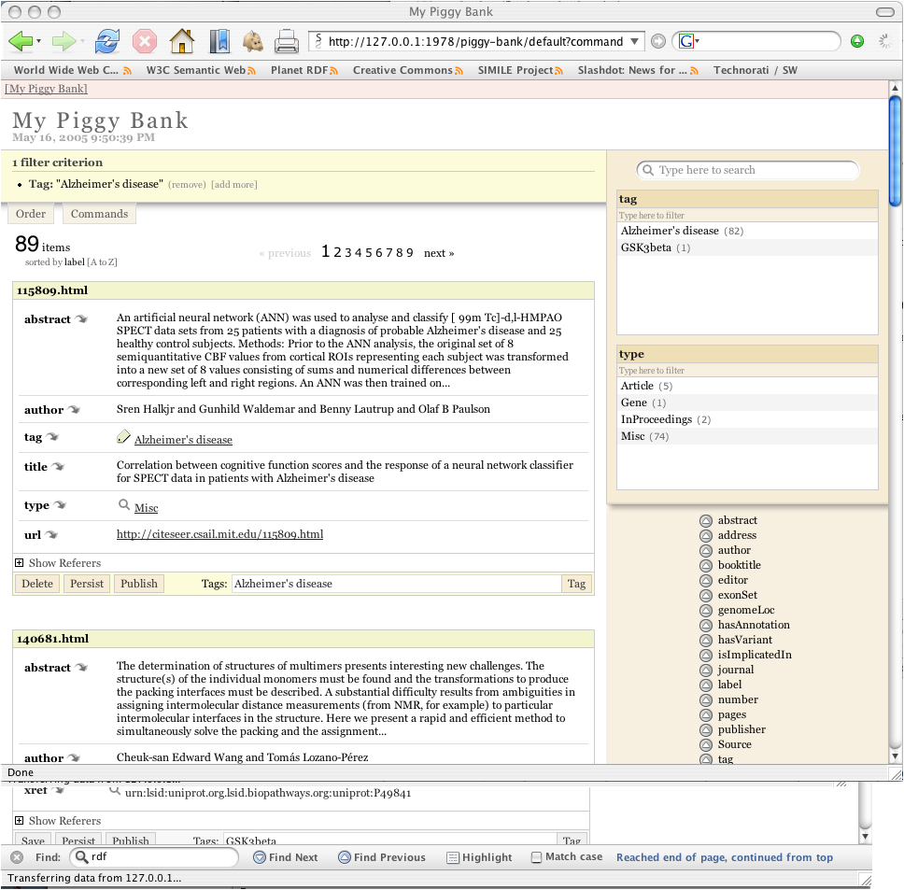
Task: Expand the abstract facet in the sidebar
Action: click(706, 520)
